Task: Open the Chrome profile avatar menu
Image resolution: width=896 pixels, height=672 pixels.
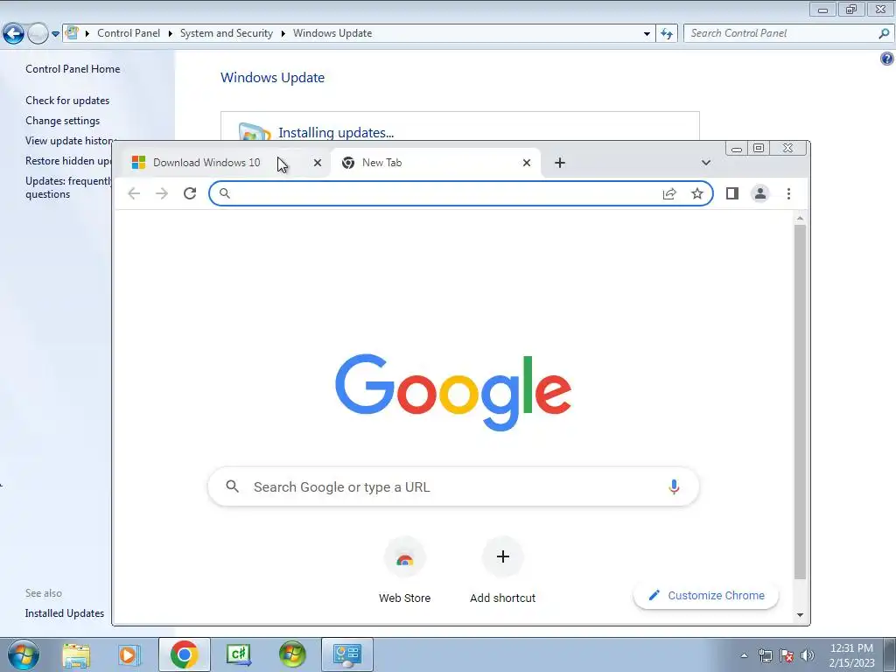Action: [760, 193]
